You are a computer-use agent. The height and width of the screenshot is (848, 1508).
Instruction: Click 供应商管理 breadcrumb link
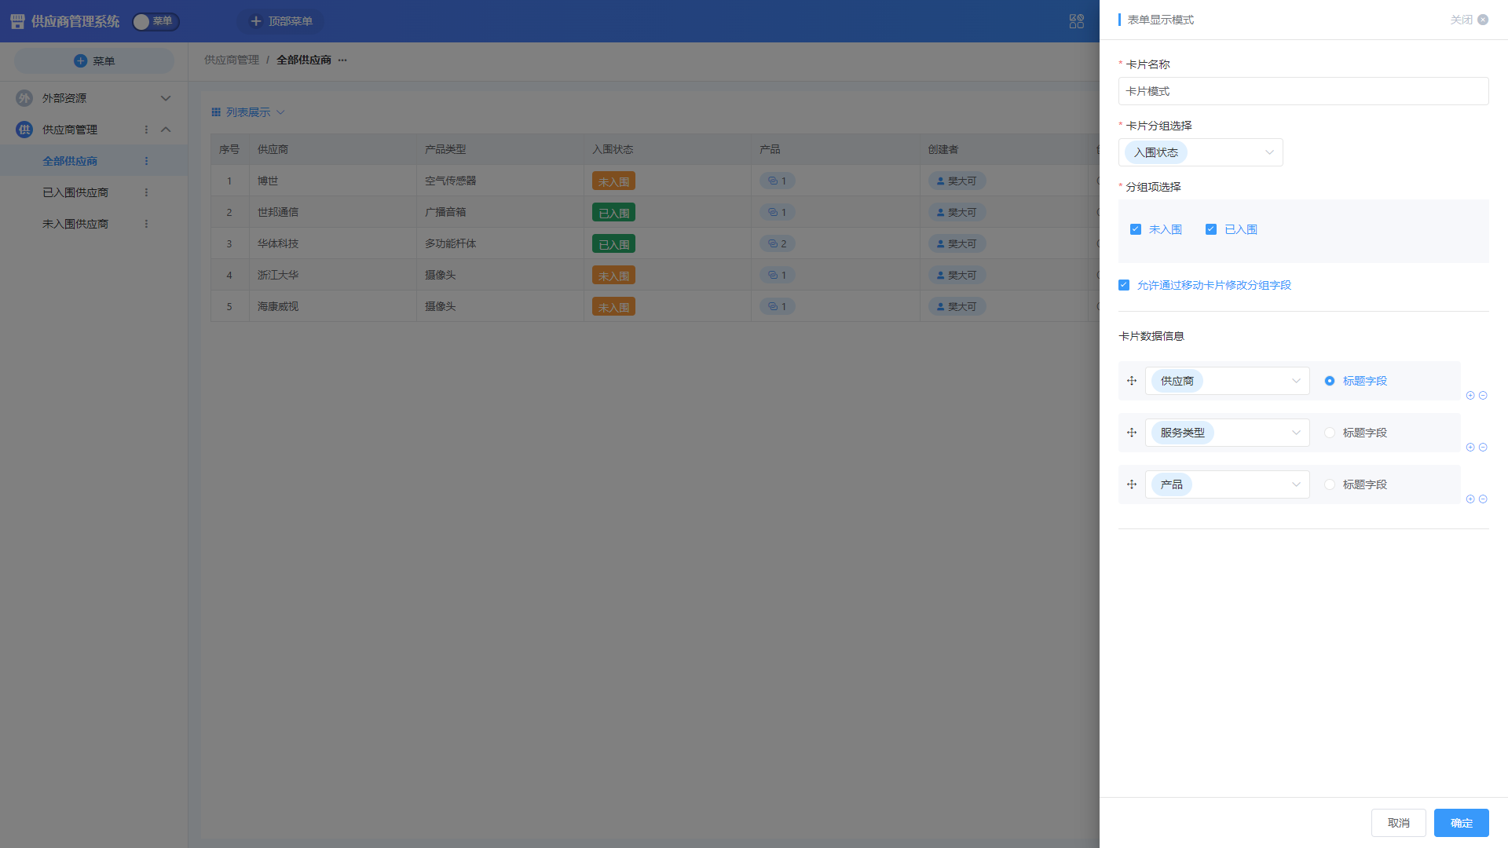[232, 60]
